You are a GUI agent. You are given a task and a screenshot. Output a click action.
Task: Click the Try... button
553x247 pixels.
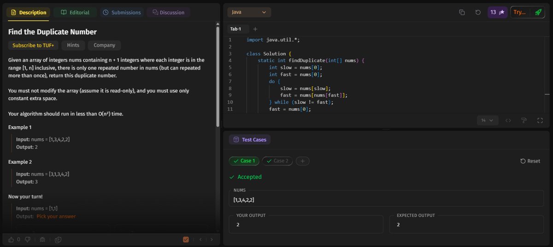pyautogui.click(x=519, y=12)
